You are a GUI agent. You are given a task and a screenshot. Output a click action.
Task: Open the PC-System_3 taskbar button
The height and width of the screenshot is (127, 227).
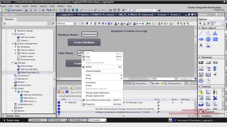click(x=77, y=120)
